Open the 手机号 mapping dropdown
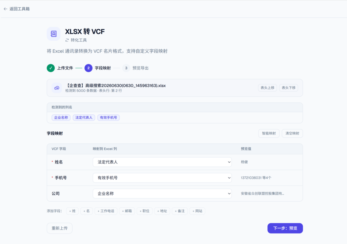 point(162,178)
